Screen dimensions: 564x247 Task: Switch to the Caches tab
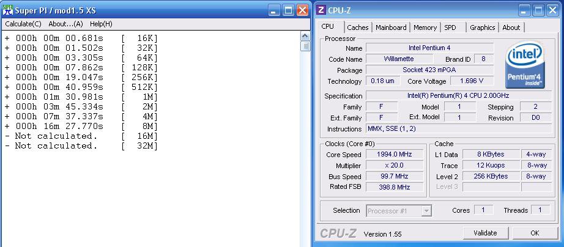click(x=358, y=28)
